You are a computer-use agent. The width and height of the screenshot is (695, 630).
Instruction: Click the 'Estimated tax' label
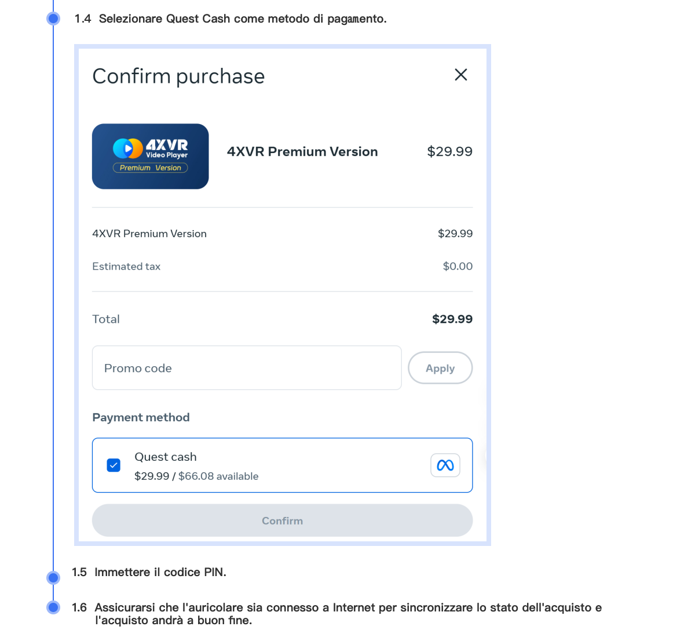(126, 267)
